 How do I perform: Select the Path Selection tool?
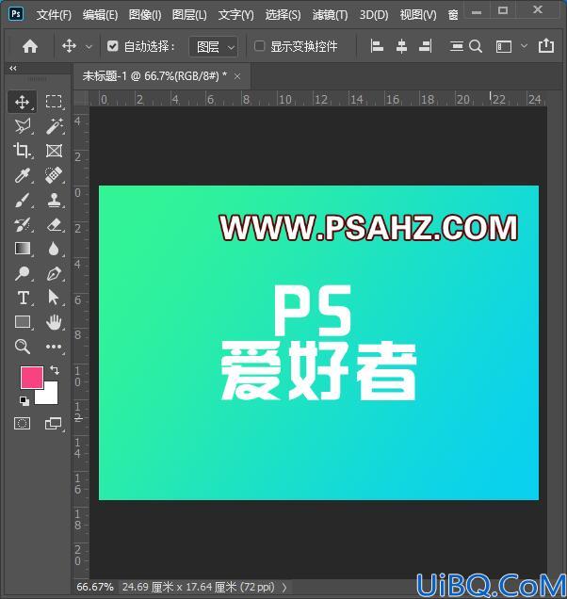pyautogui.click(x=54, y=298)
